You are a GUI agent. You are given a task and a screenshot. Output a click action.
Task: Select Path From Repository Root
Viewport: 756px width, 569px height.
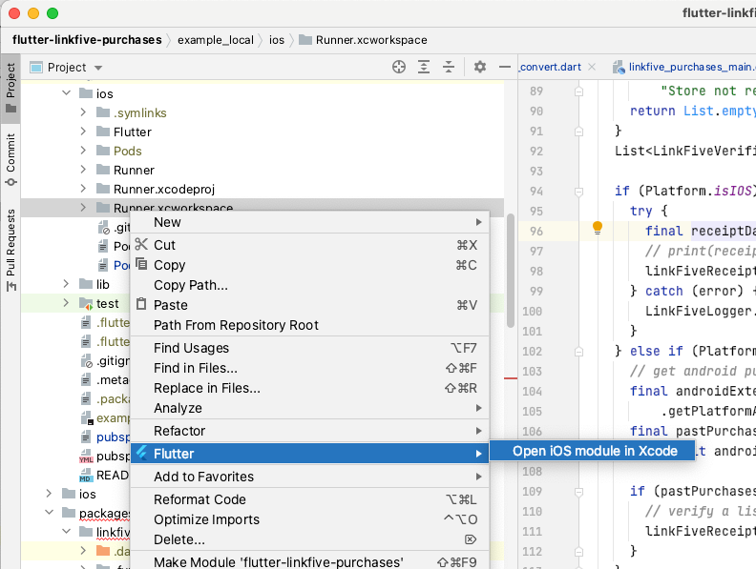[x=309, y=325]
